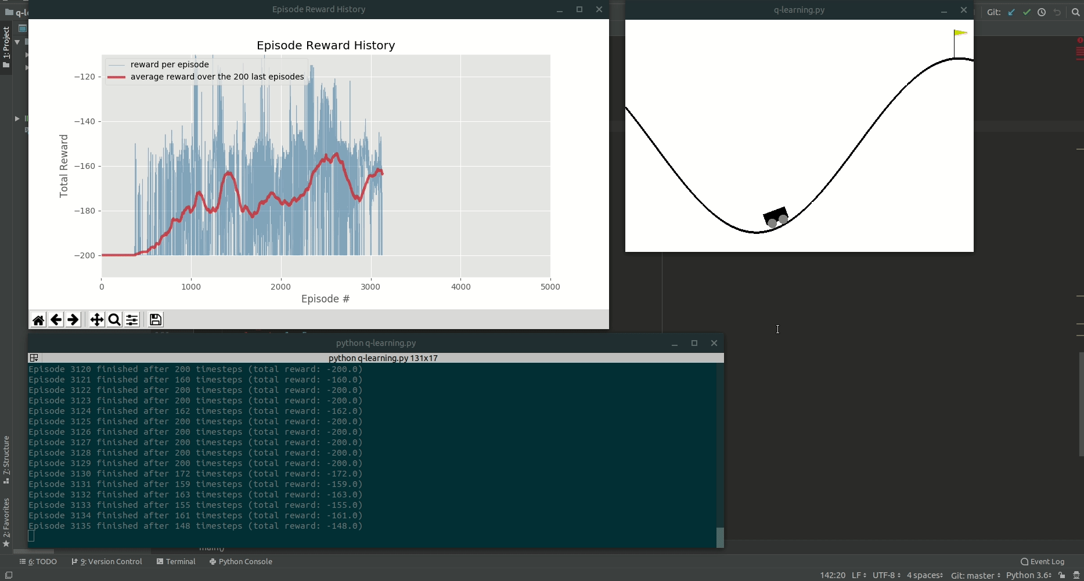Toggle file read-only lock icon
This screenshot has height=581, width=1084.
tap(1062, 575)
